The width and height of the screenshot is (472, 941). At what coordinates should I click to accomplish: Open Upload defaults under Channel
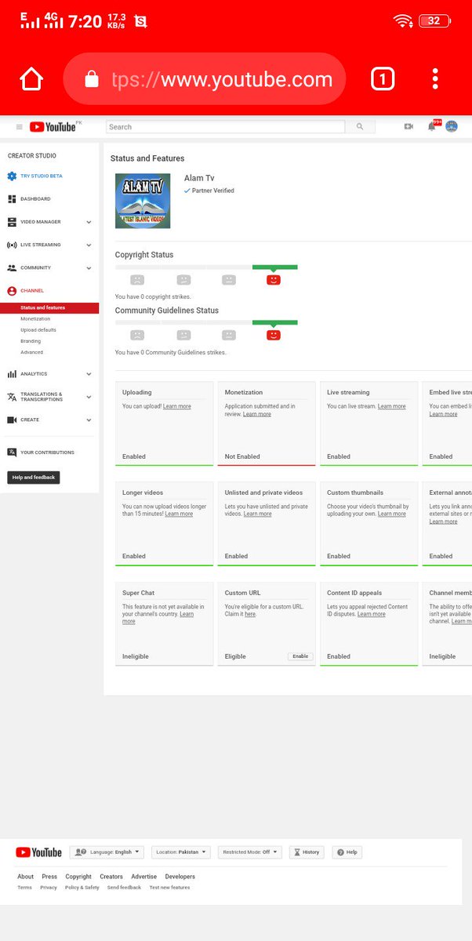coord(38,330)
